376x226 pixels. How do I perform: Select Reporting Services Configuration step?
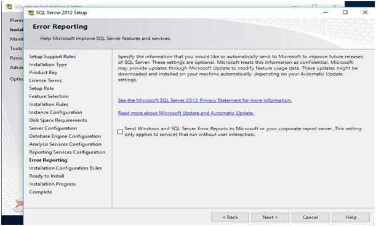67,152
